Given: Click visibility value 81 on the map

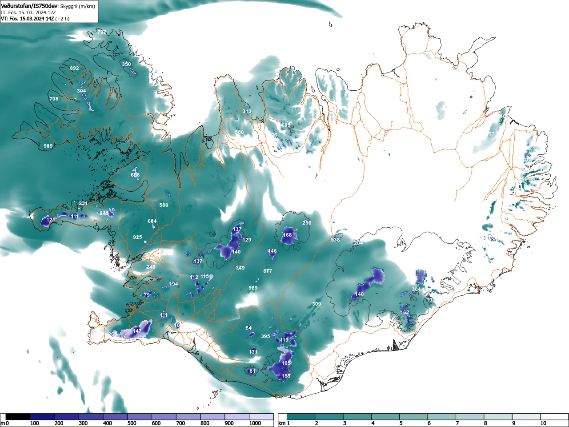Looking at the screenshot, I should tap(252, 371).
